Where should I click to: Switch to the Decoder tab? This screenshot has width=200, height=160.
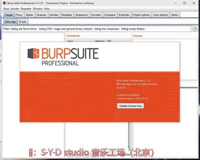point(96,15)
